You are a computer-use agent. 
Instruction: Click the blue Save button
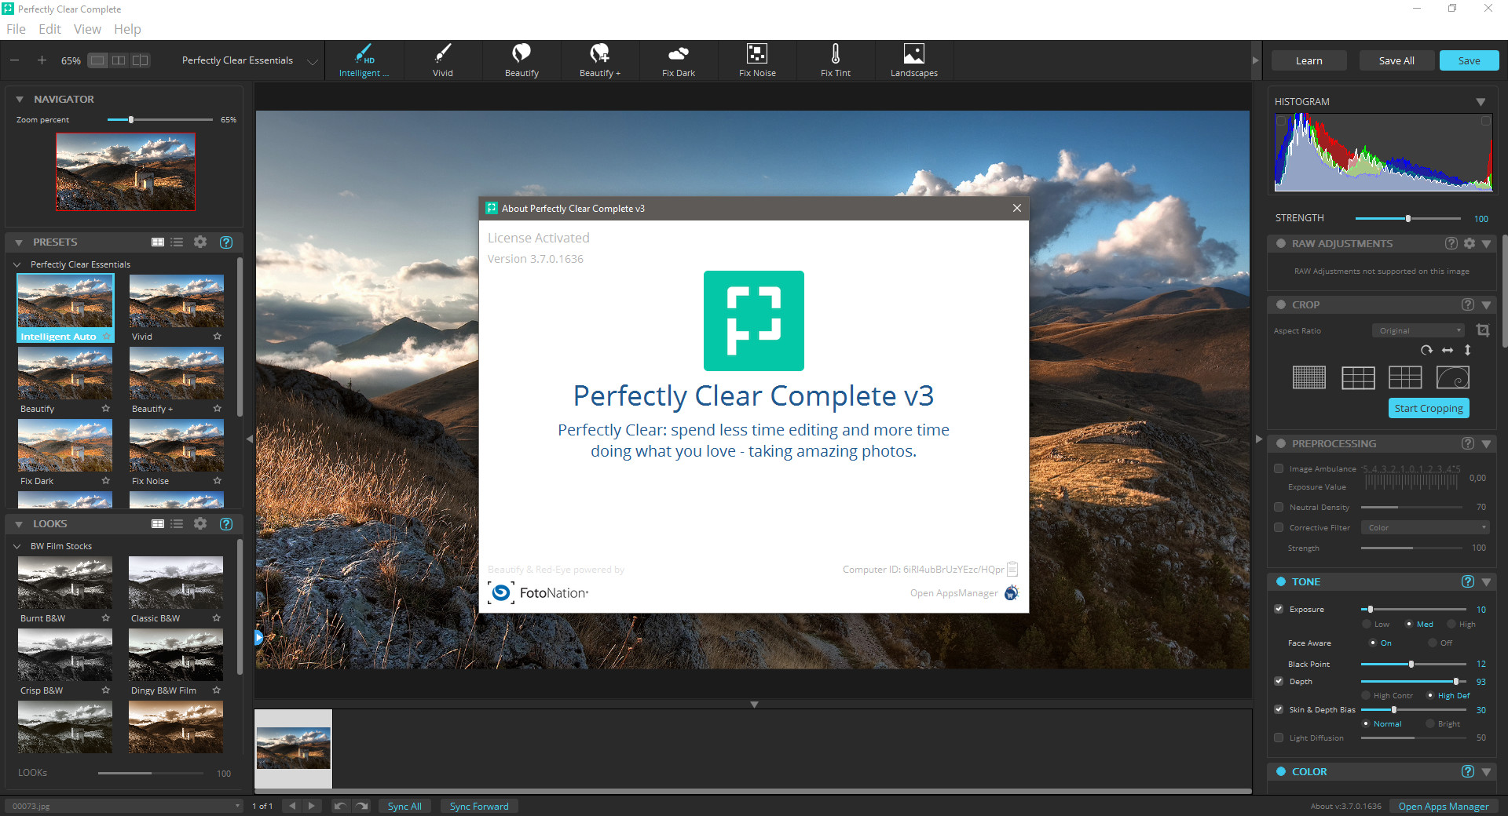pos(1469,60)
